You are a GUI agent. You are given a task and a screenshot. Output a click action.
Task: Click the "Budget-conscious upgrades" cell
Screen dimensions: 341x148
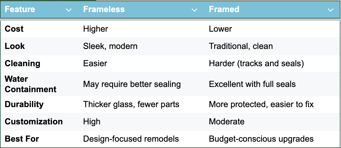pyautogui.click(x=261, y=139)
